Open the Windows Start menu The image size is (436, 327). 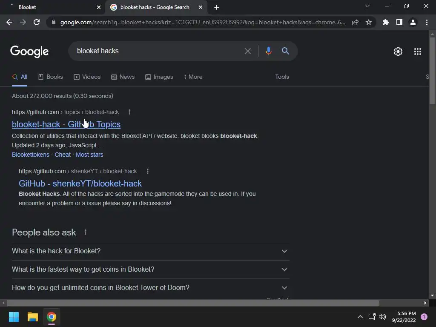tap(14, 317)
